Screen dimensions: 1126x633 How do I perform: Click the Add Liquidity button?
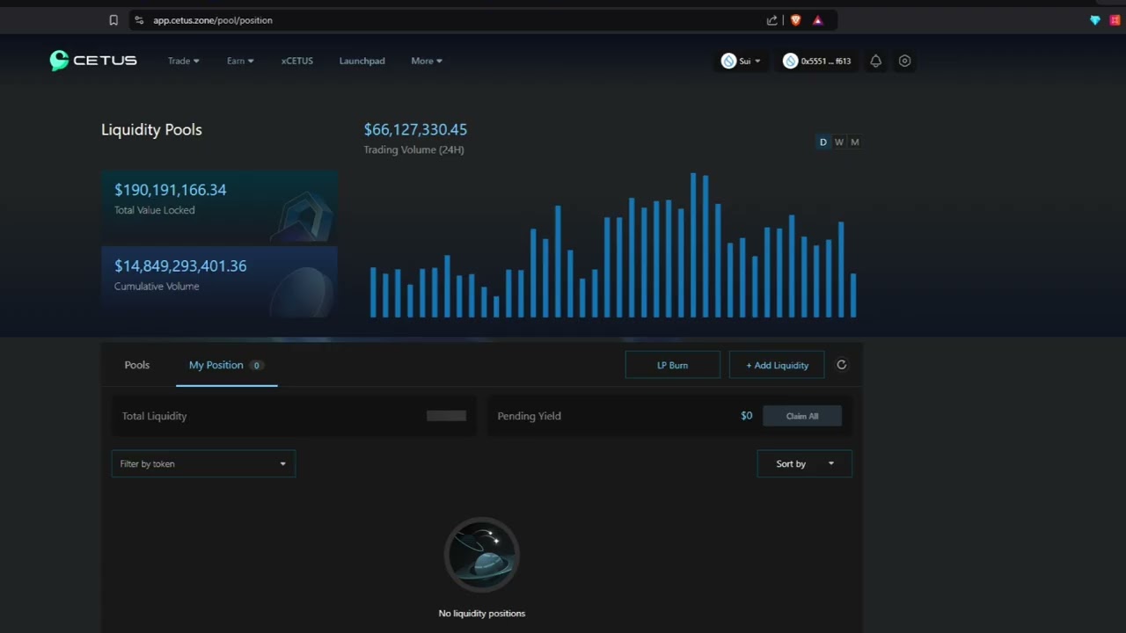point(777,365)
